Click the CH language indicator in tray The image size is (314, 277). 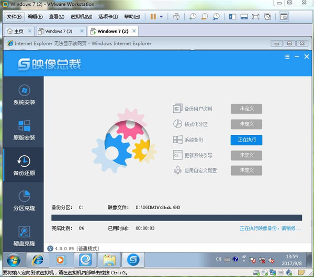tap(218, 259)
